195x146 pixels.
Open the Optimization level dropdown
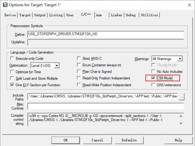(57, 66)
